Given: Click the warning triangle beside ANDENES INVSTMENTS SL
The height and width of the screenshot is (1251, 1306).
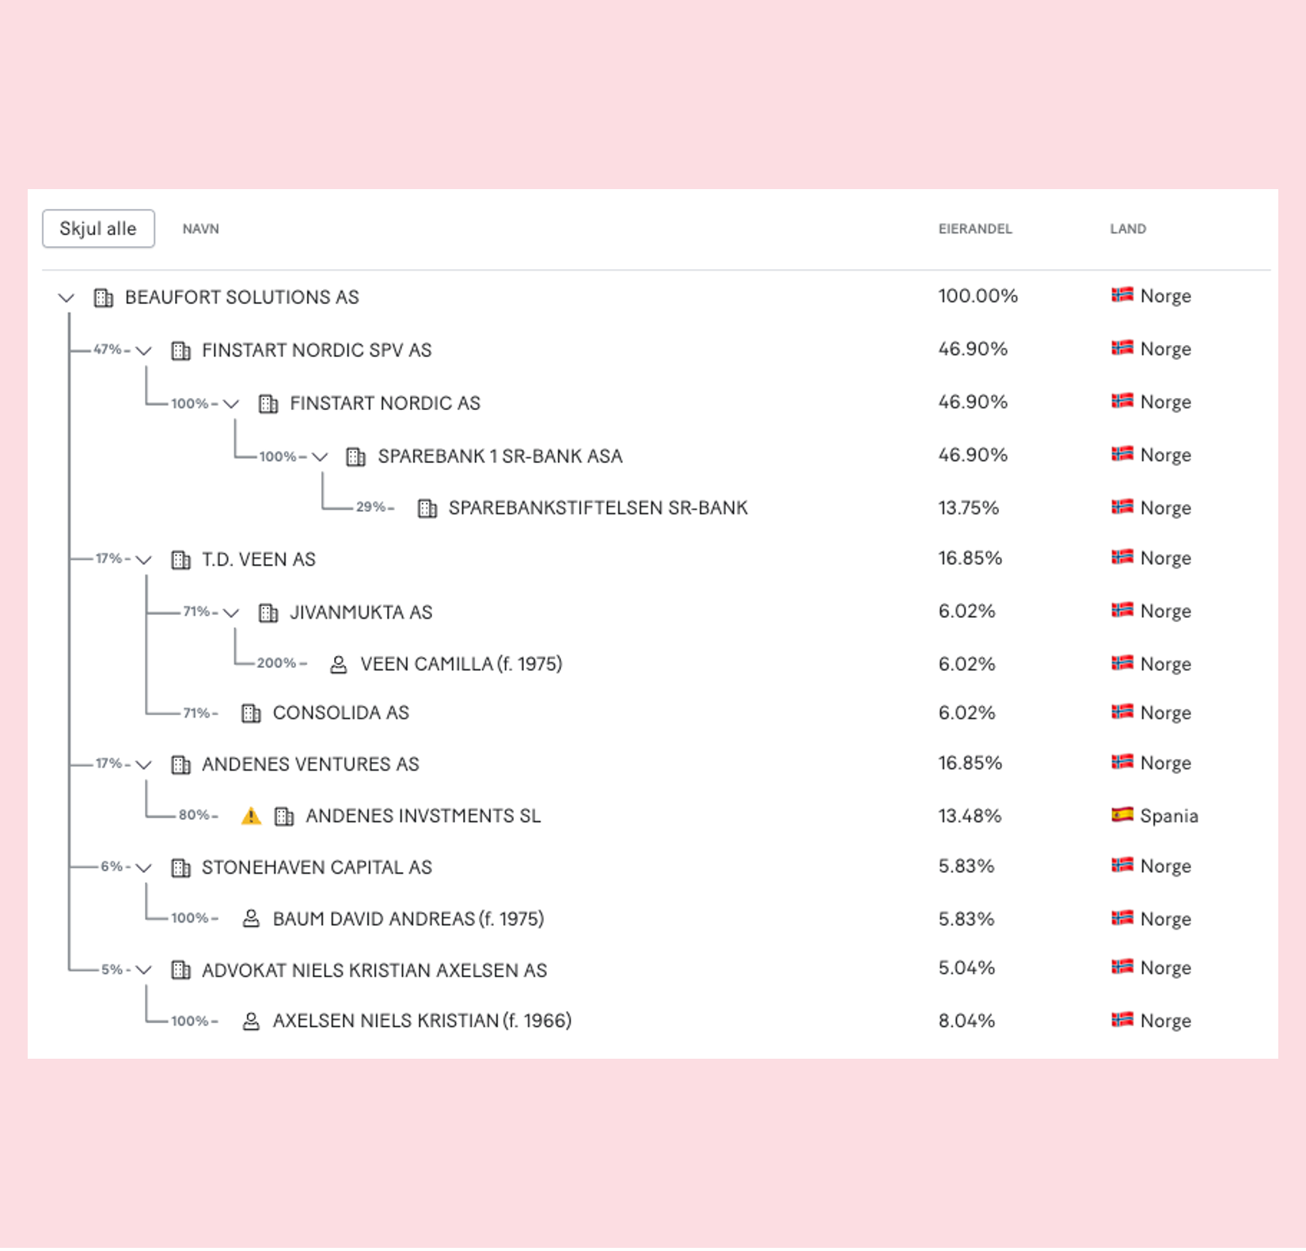Looking at the screenshot, I should [x=251, y=816].
